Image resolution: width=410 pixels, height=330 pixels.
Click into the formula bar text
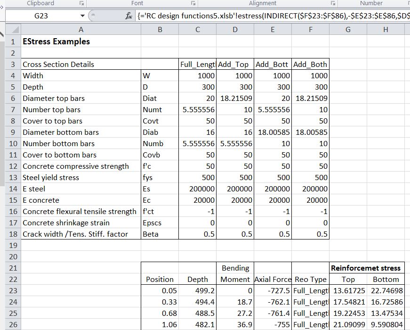[x=273, y=16]
